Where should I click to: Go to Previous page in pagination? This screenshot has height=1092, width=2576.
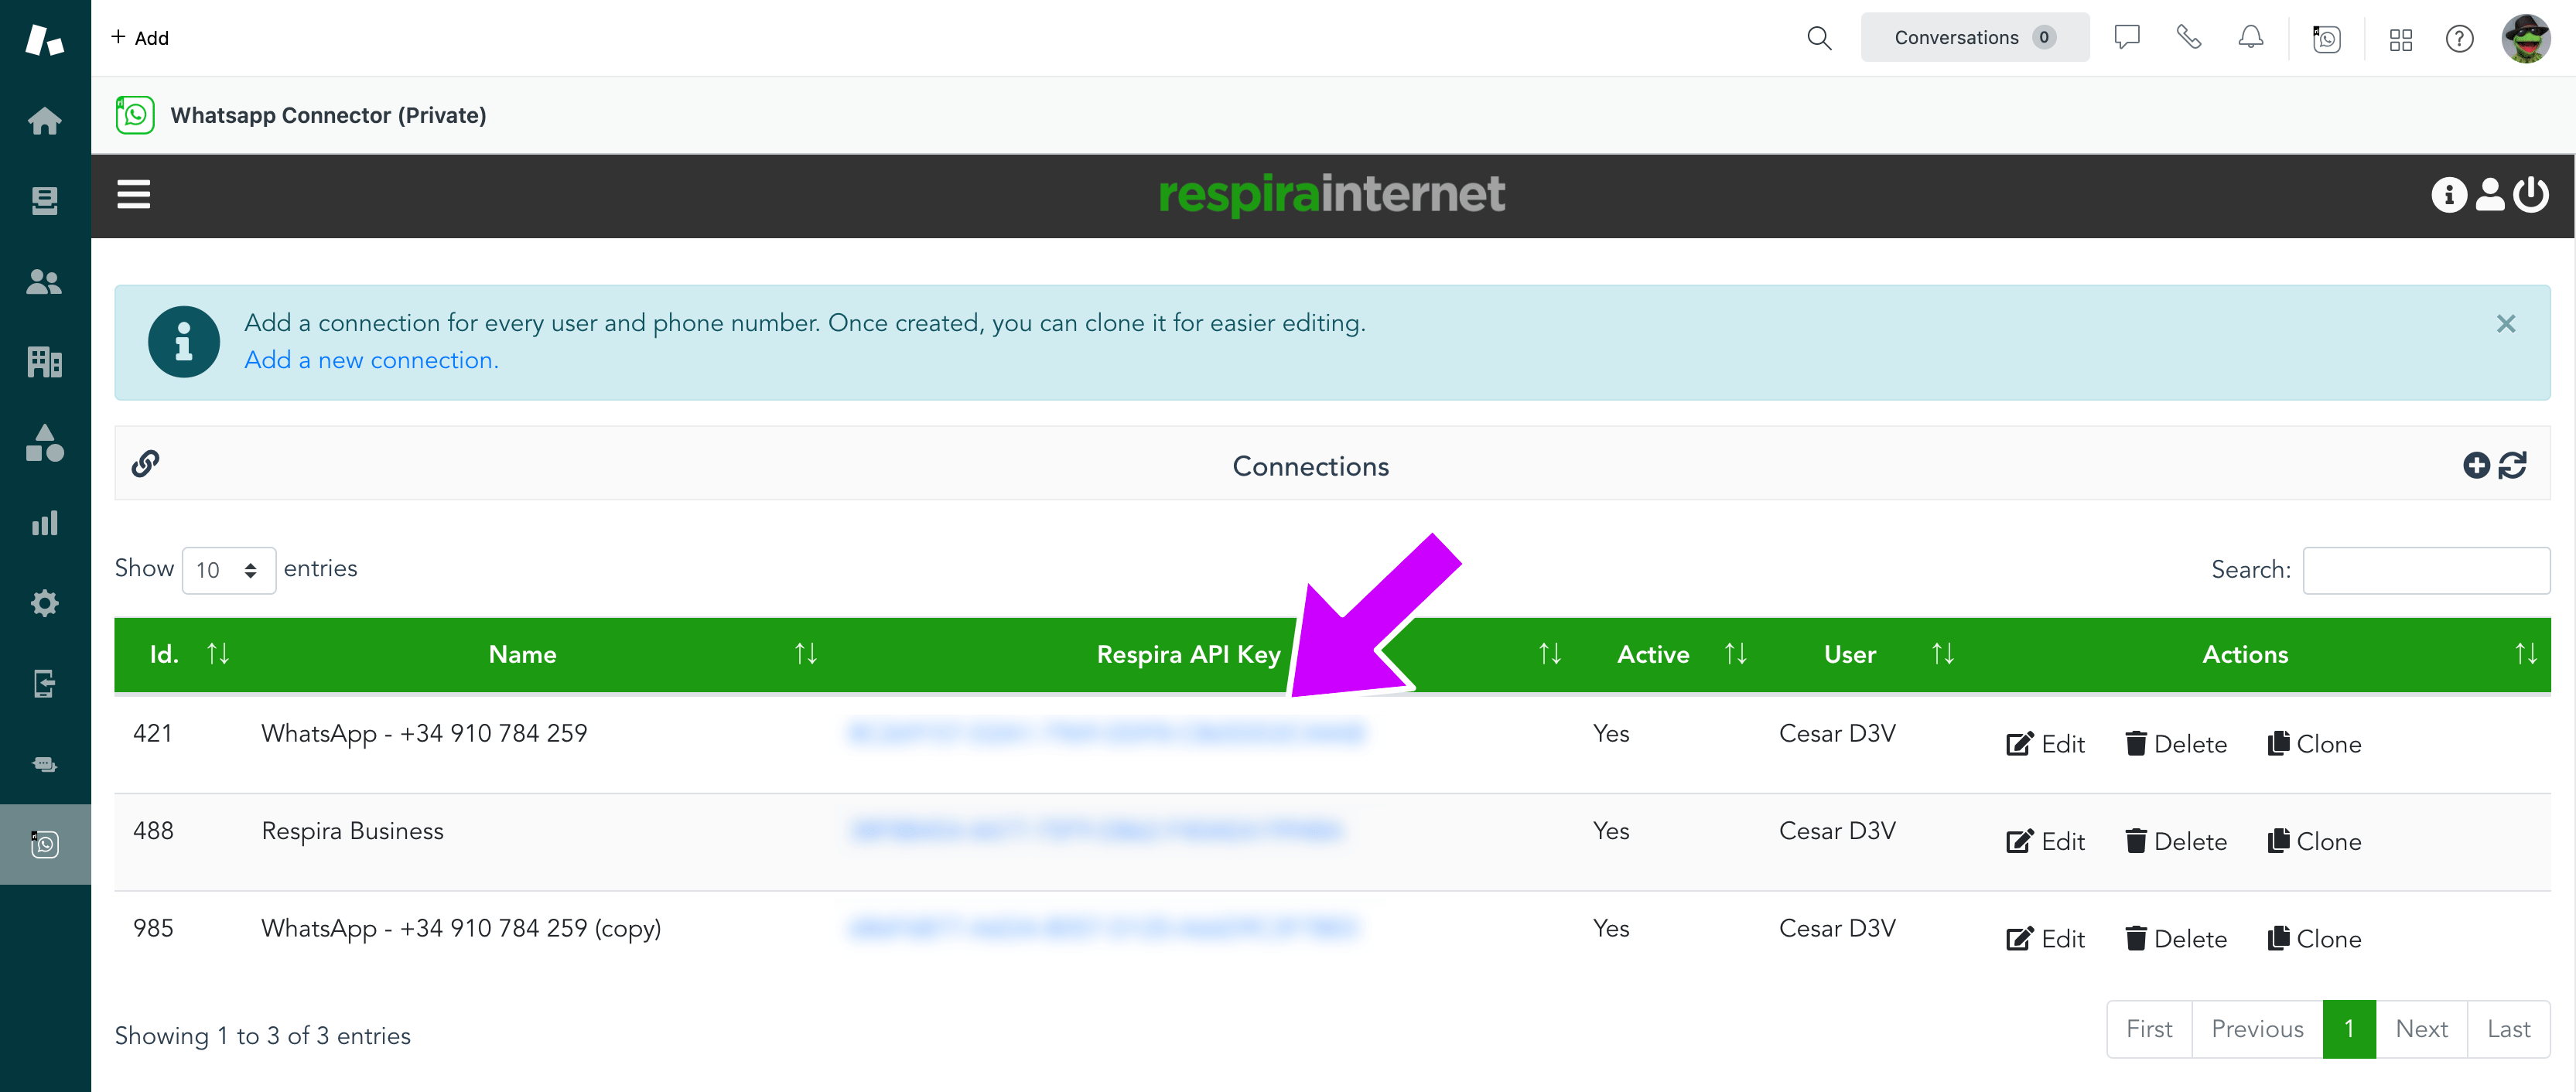point(2257,1029)
